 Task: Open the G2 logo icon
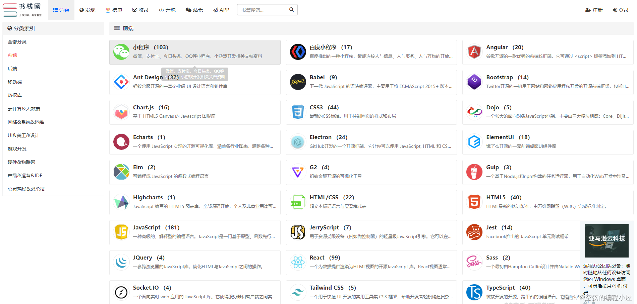coord(298,172)
